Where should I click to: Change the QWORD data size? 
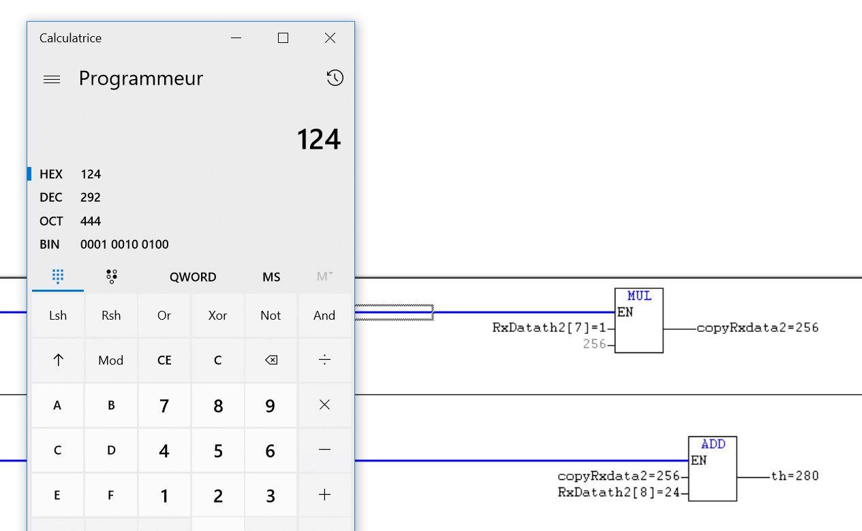(x=193, y=277)
